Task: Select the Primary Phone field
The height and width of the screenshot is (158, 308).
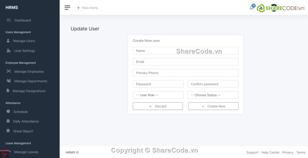Action: tap(185, 73)
